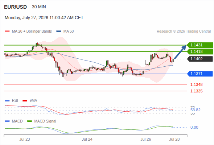The height and width of the screenshot is (145, 214).
Task: Click the 1.1348 support level value
Action: [x=196, y=84]
